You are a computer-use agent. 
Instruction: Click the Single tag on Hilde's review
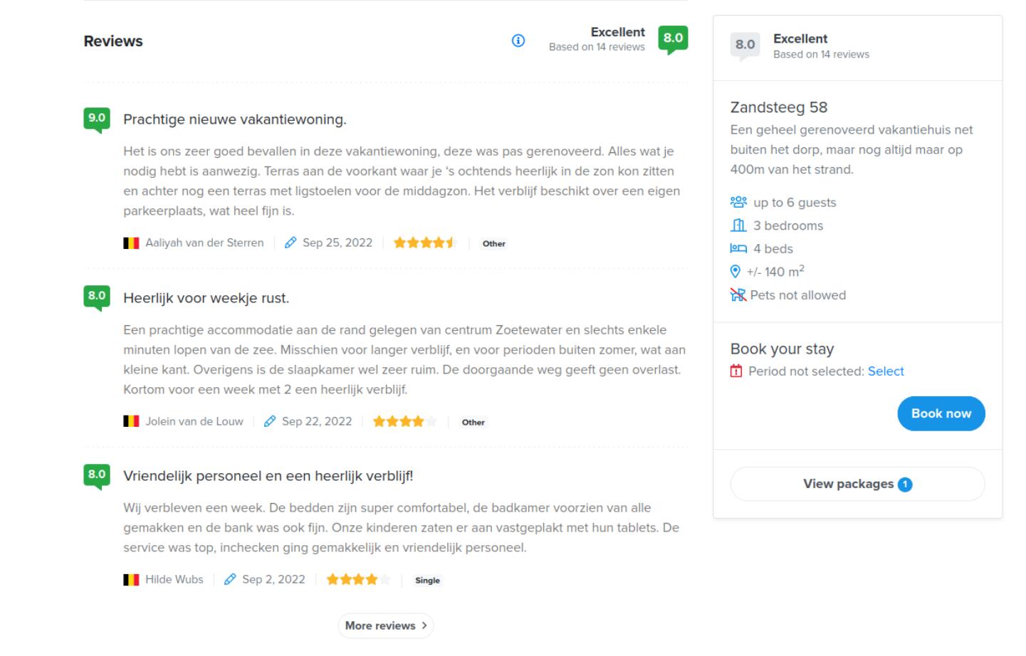point(427,581)
